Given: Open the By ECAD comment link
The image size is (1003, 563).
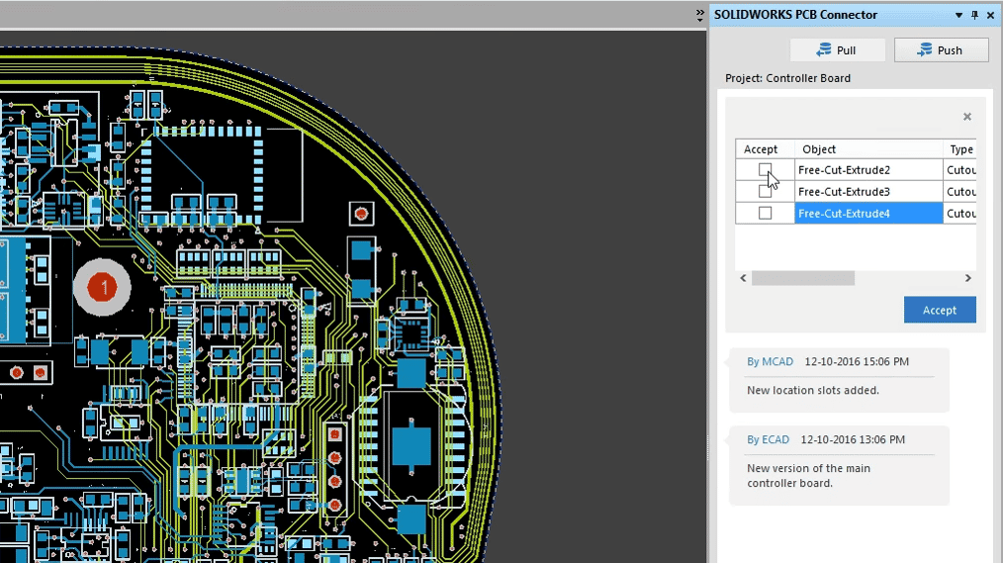Looking at the screenshot, I should pyautogui.click(x=769, y=439).
